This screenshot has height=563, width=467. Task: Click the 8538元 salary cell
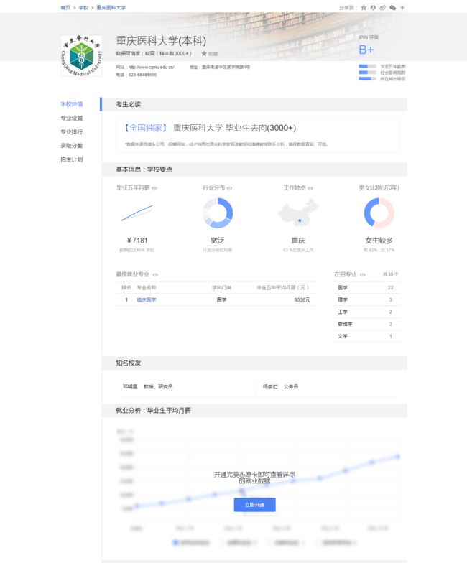pos(302,300)
